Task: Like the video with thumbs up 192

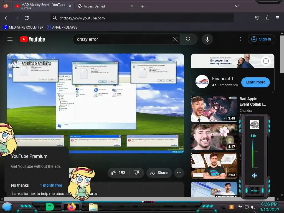Action: (x=118, y=173)
